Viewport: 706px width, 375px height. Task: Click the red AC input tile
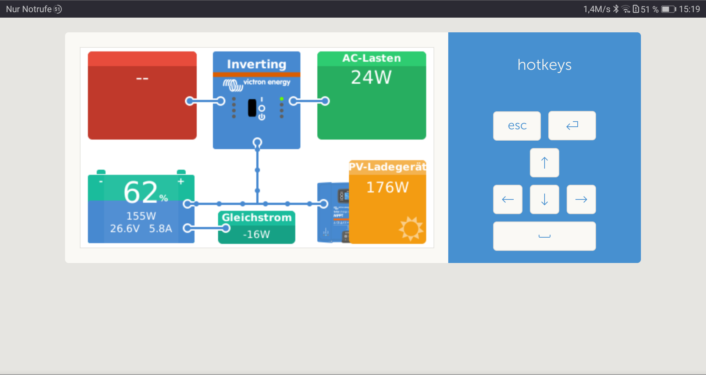point(142,95)
